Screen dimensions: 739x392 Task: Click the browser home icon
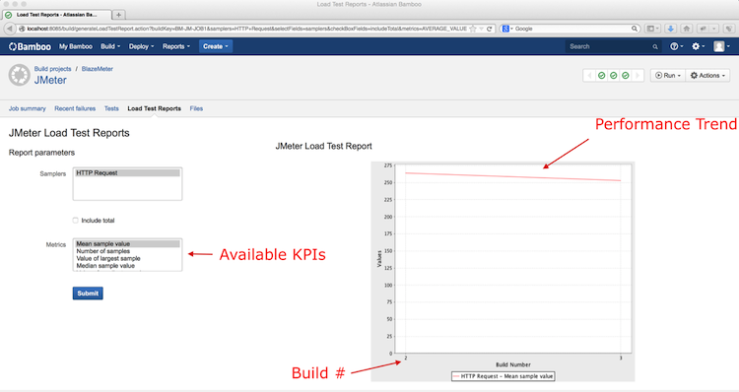coord(687,29)
